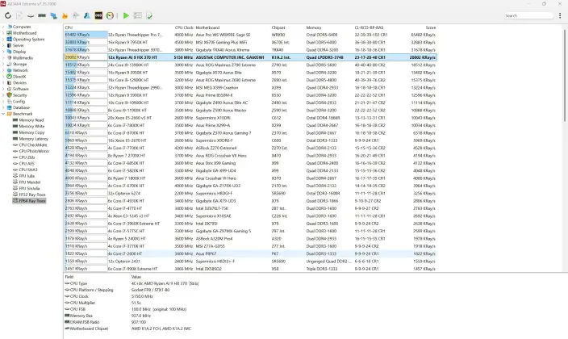Click the two-monitors network toolbar icon
Image resolution: width=568 pixels, height=339 pixels.
click(x=53, y=15)
